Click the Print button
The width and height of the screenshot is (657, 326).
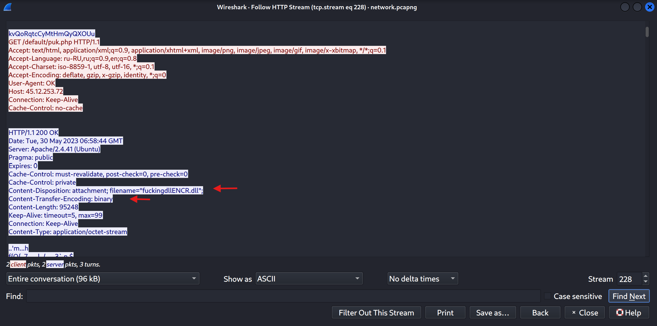(445, 312)
